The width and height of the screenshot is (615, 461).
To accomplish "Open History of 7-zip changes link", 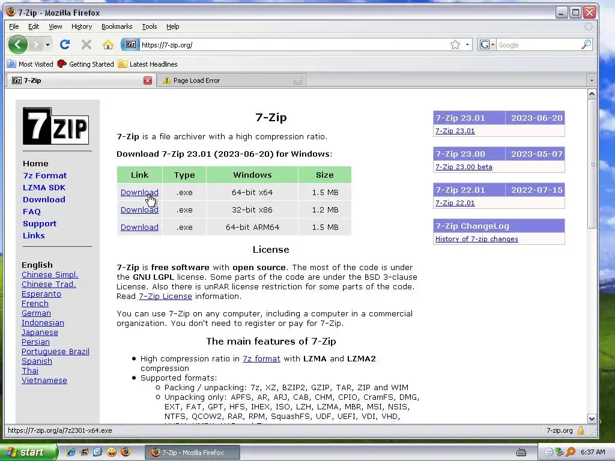I will click(x=476, y=239).
